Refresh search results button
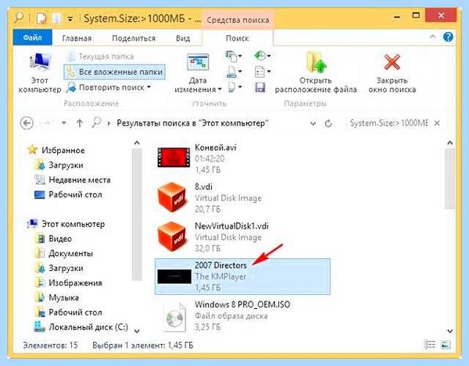 (x=328, y=123)
